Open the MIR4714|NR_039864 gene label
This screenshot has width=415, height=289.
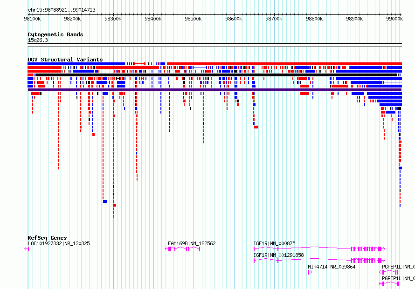tap(332, 267)
